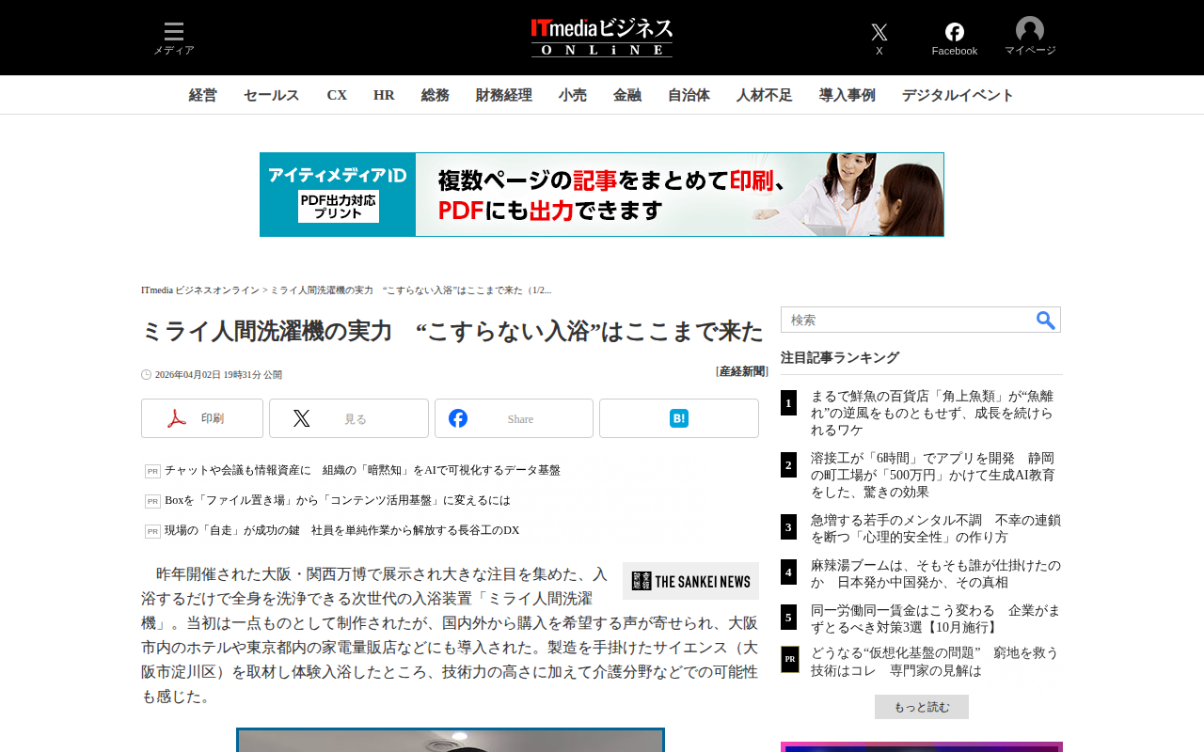Click the ITmedia ビジネス ONLINE logo
The height and width of the screenshot is (752, 1204).
602,38
